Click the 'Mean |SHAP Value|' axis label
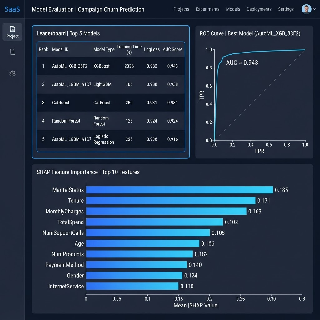This screenshot has width=320, height=320. pos(196,305)
